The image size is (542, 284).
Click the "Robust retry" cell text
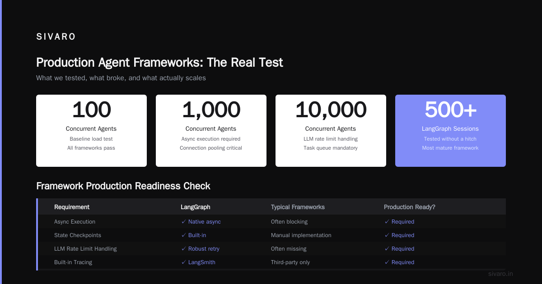[204, 249]
